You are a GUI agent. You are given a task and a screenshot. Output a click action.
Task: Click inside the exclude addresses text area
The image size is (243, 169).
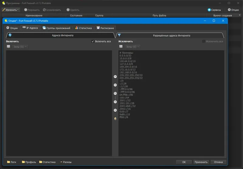(171, 103)
